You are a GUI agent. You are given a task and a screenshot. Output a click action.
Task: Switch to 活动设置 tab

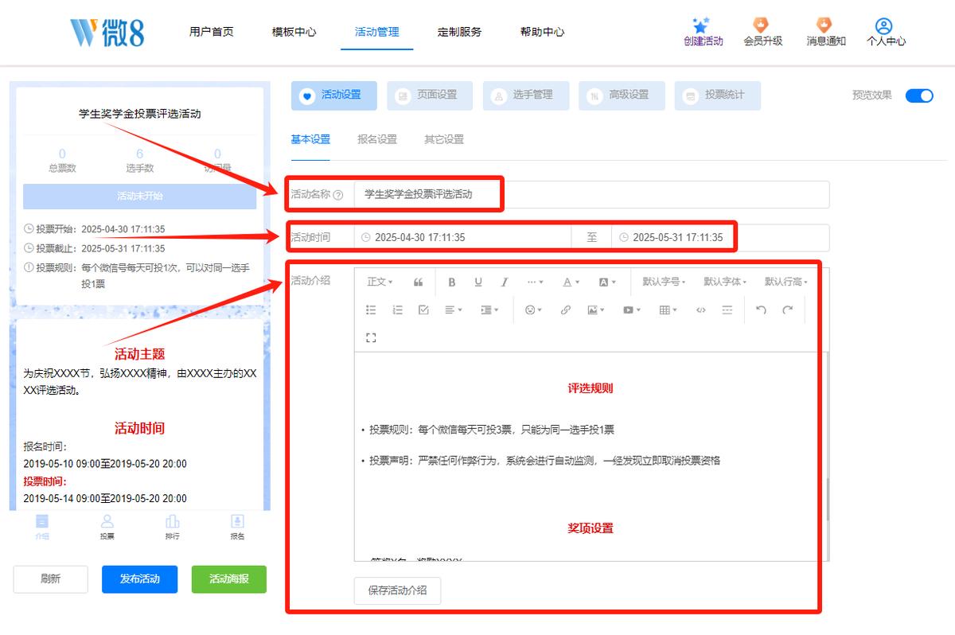tap(334, 95)
